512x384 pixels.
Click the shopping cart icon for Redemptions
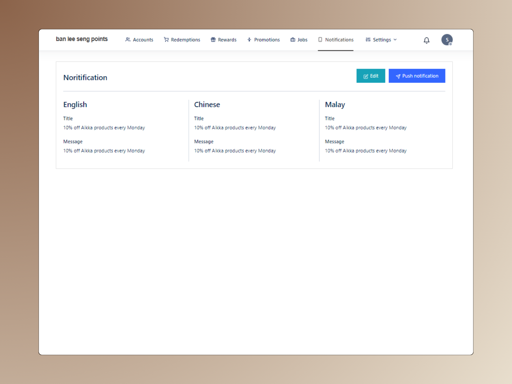[166, 40]
